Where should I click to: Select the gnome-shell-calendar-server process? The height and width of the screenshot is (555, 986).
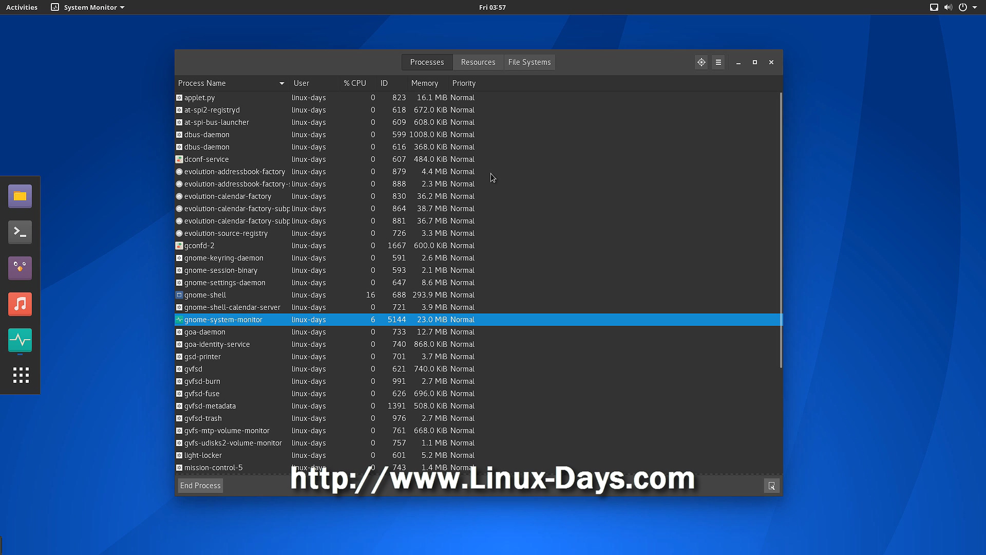point(478,307)
